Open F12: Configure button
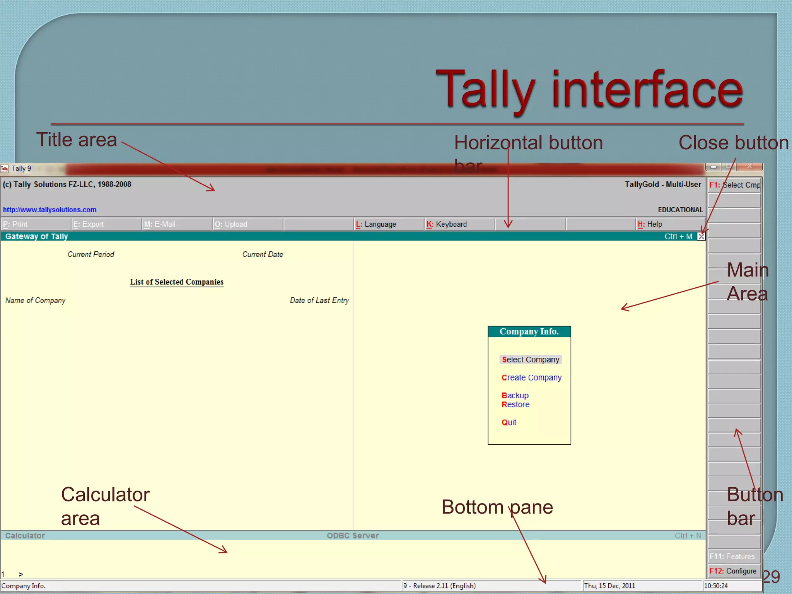Screen dimensions: 792x594 click(x=734, y=571)
